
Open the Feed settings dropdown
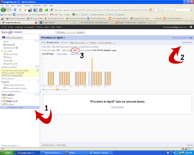(107, 42)
